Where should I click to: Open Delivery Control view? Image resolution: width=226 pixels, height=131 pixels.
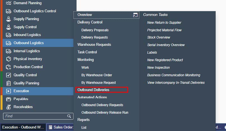point(90,22)
